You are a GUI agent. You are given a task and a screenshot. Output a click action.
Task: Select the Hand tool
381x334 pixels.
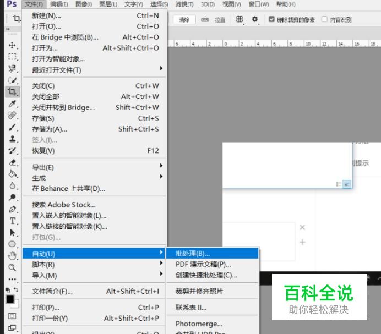tap(12, 255)
